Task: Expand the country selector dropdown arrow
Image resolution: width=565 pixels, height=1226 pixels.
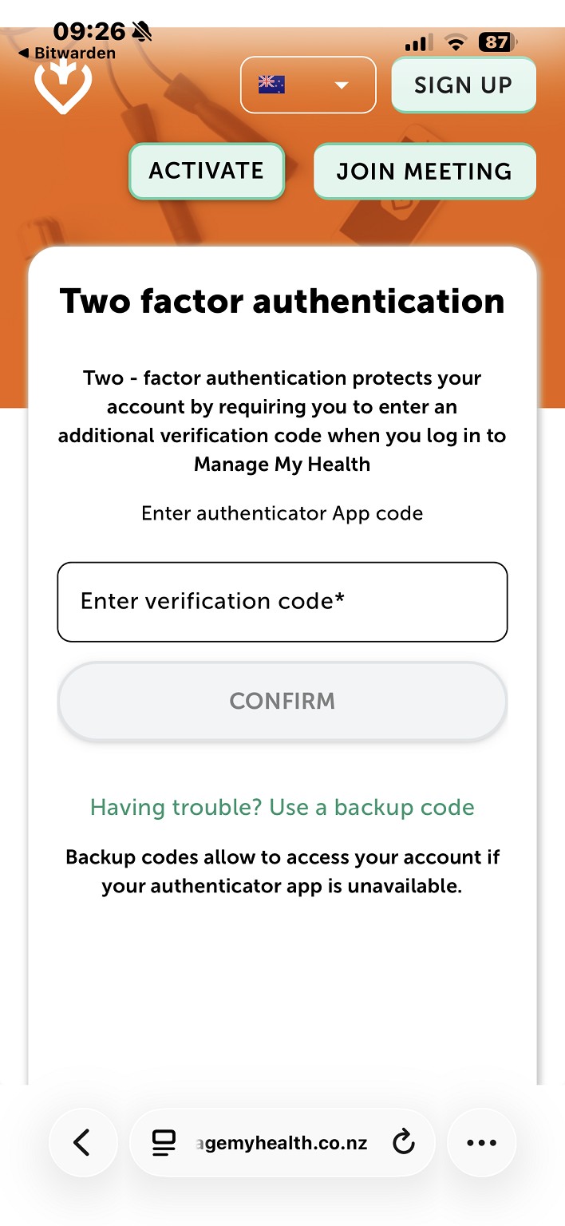Action: (342, 85)
